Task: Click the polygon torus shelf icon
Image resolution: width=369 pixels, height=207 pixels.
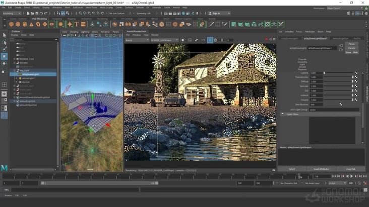Action: point(38,24)
